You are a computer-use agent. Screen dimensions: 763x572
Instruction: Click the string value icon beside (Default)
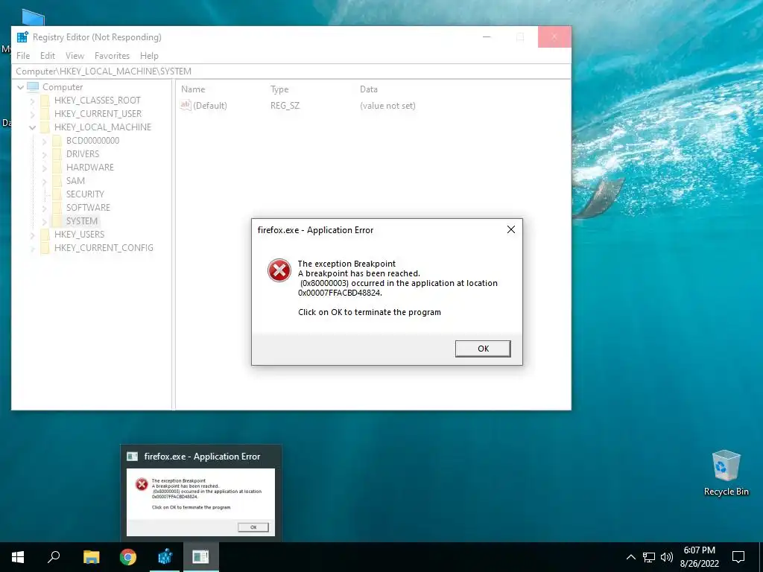[186, 105]
